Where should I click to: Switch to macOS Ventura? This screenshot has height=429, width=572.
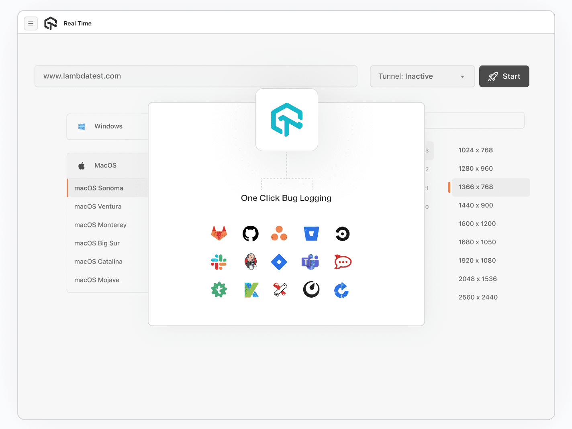coord(98,206)
